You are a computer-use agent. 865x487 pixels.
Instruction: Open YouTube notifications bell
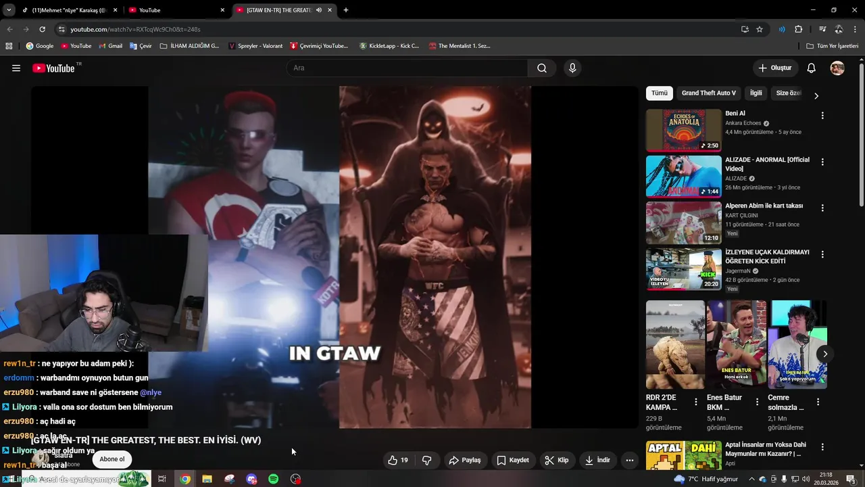click(x=812, y=68)
